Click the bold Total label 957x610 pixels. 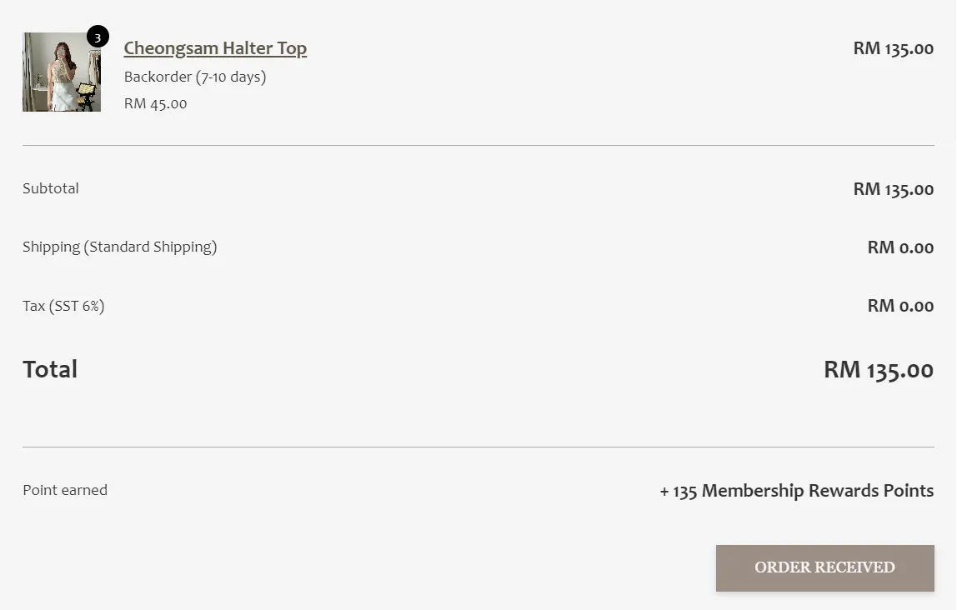point(50,369)
